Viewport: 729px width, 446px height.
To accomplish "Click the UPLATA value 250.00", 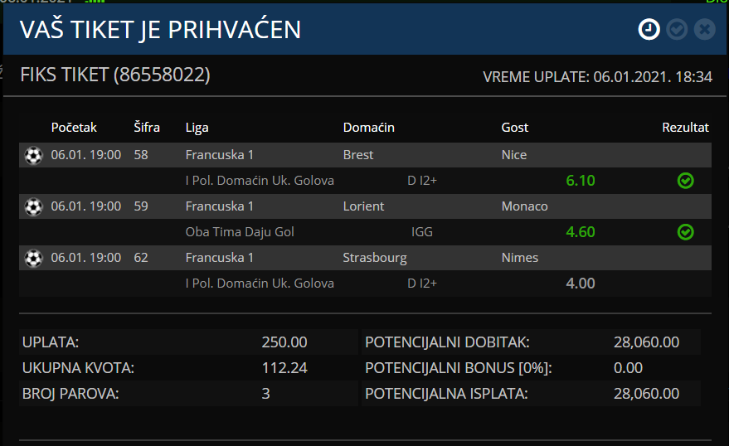I will click(284, 342).
